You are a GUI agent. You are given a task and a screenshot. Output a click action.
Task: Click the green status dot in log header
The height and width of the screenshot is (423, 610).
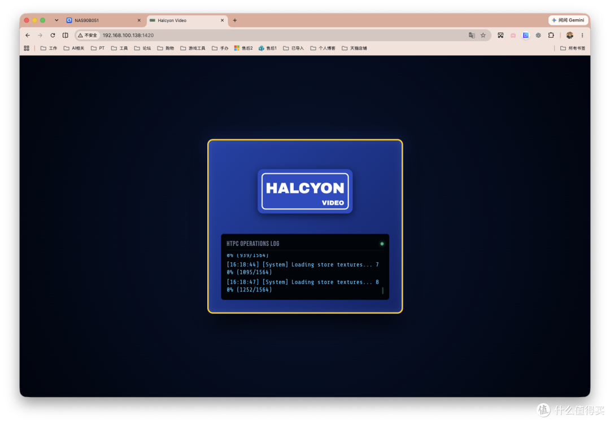click(x=382, y=244)
